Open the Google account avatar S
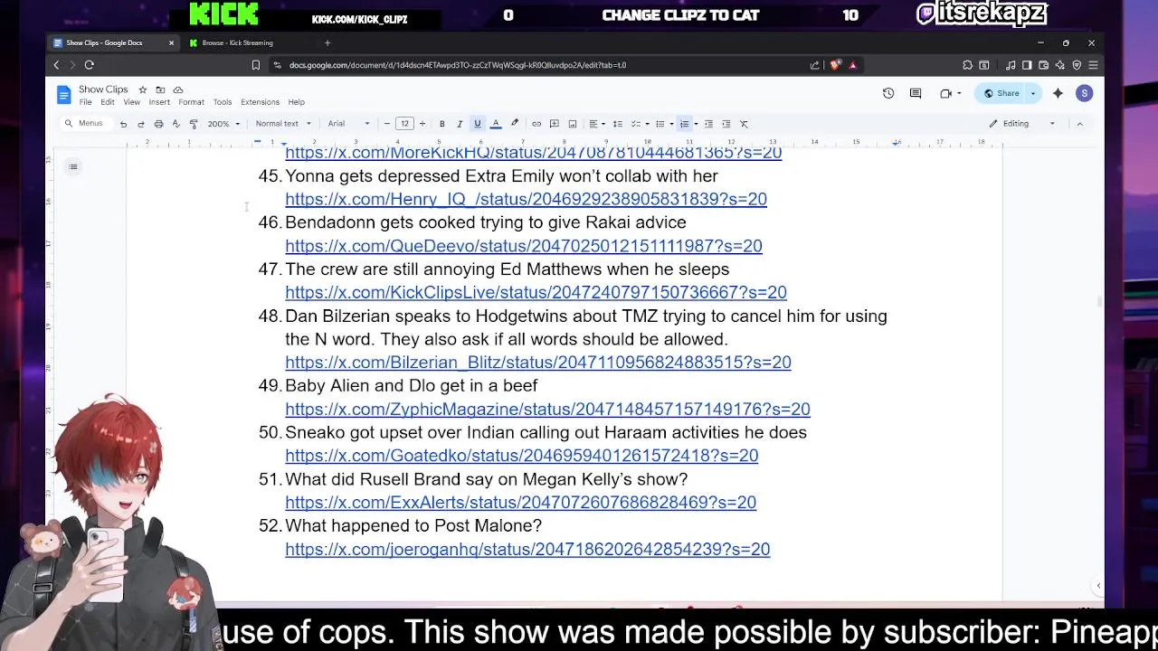Viewport: 1158px width, 651px height. click(x=1084, y=93)
